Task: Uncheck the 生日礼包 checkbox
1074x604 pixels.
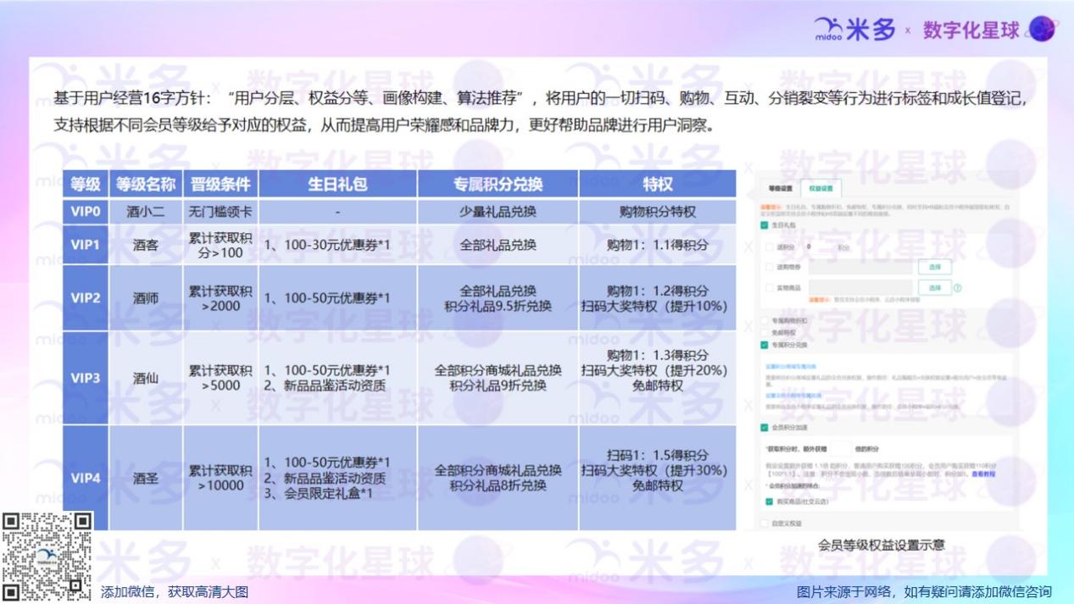Action: point(765,225)
